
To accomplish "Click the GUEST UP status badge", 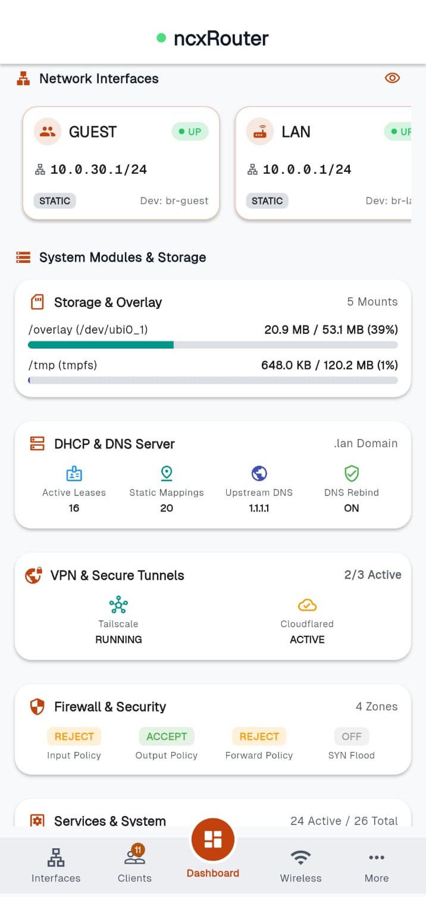I will click(x=190, y=131).
